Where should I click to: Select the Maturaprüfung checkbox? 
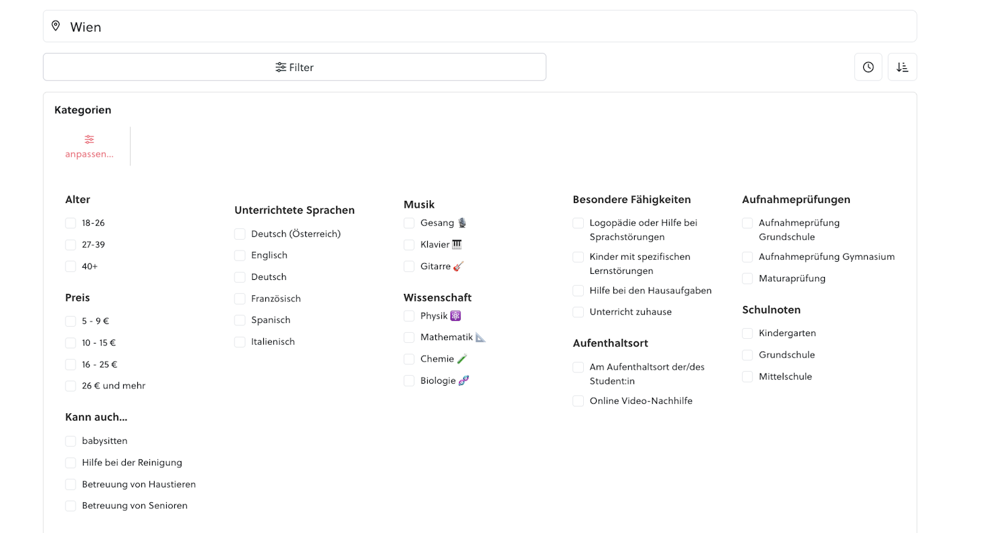click(x=747, y=279)
